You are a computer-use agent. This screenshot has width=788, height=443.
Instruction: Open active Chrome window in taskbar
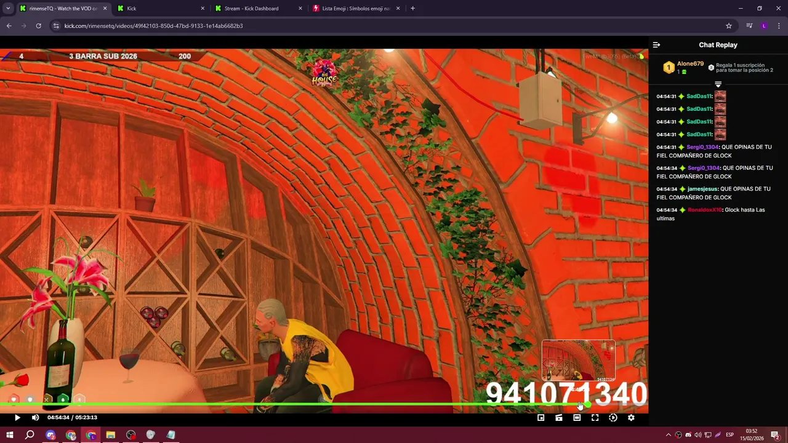(x=91, y=435)
